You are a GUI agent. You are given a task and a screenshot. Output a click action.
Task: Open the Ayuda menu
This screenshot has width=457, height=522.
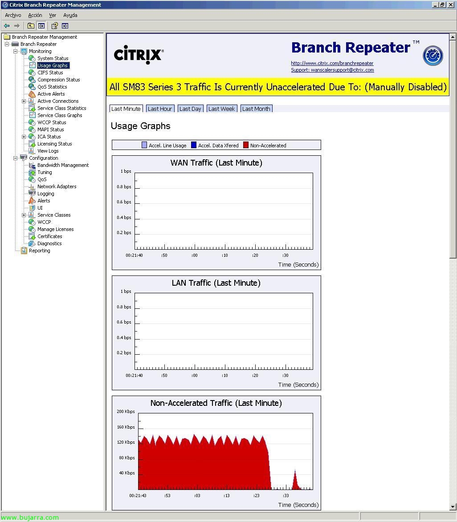click(70, 15)
